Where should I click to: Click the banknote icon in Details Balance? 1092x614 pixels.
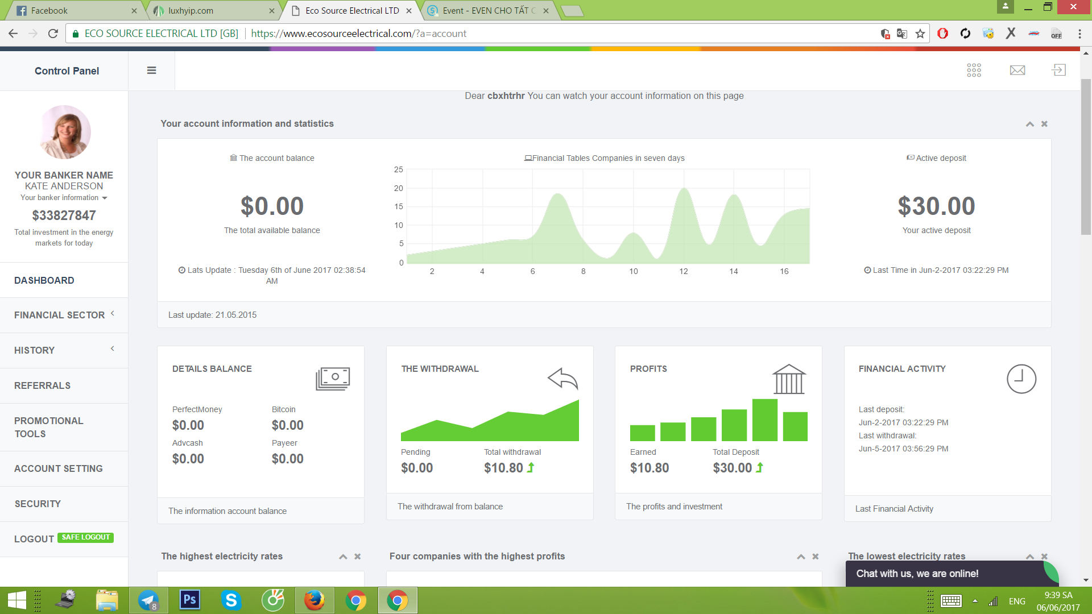tap(333, 379)
